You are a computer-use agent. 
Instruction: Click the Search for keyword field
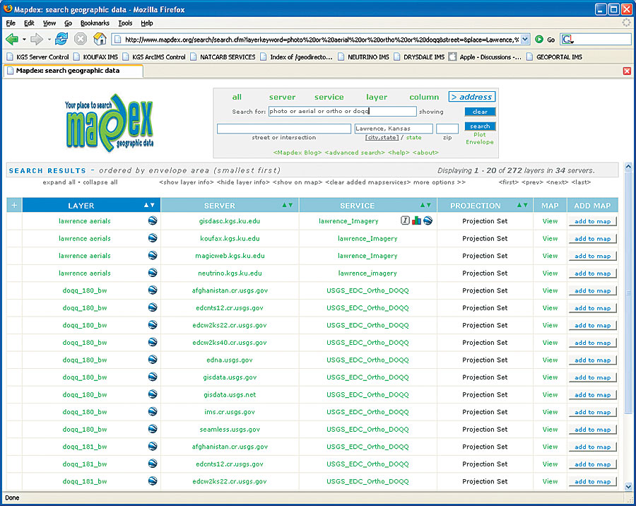pyautogui.click(x=342, y=111)
